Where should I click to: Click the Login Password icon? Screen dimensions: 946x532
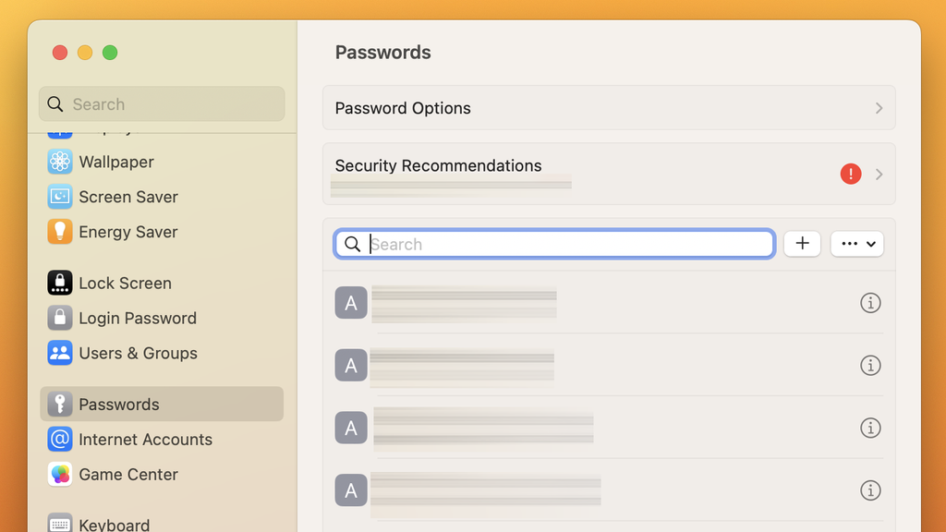tap(59, 318)
